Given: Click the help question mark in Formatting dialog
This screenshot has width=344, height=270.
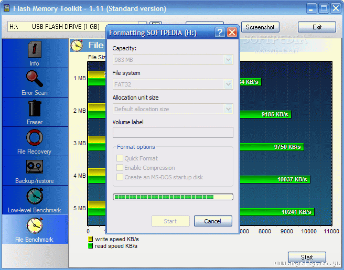Looking at the screenshot, I should (220, 33).
